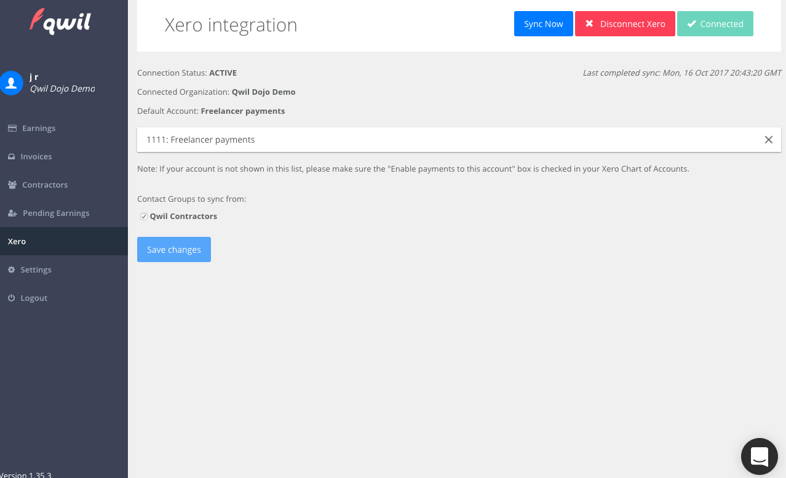Open the chat support bubble
Screen dimensions: 786x478
click(x=760, y=456)
